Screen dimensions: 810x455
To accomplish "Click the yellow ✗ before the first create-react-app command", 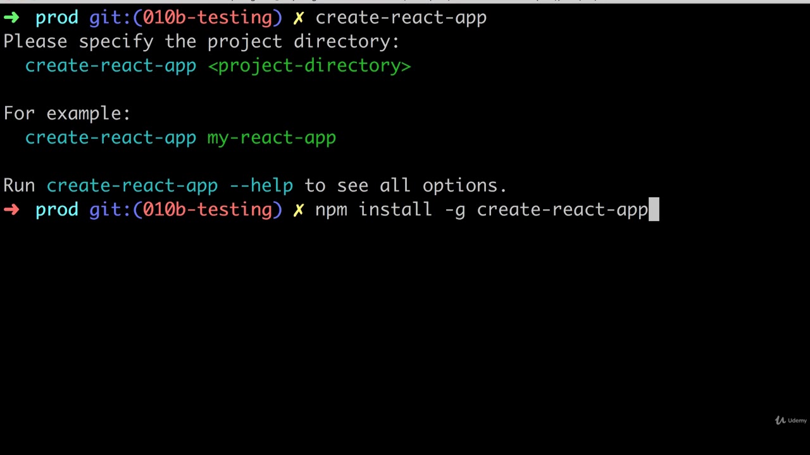I will [299, 18].
